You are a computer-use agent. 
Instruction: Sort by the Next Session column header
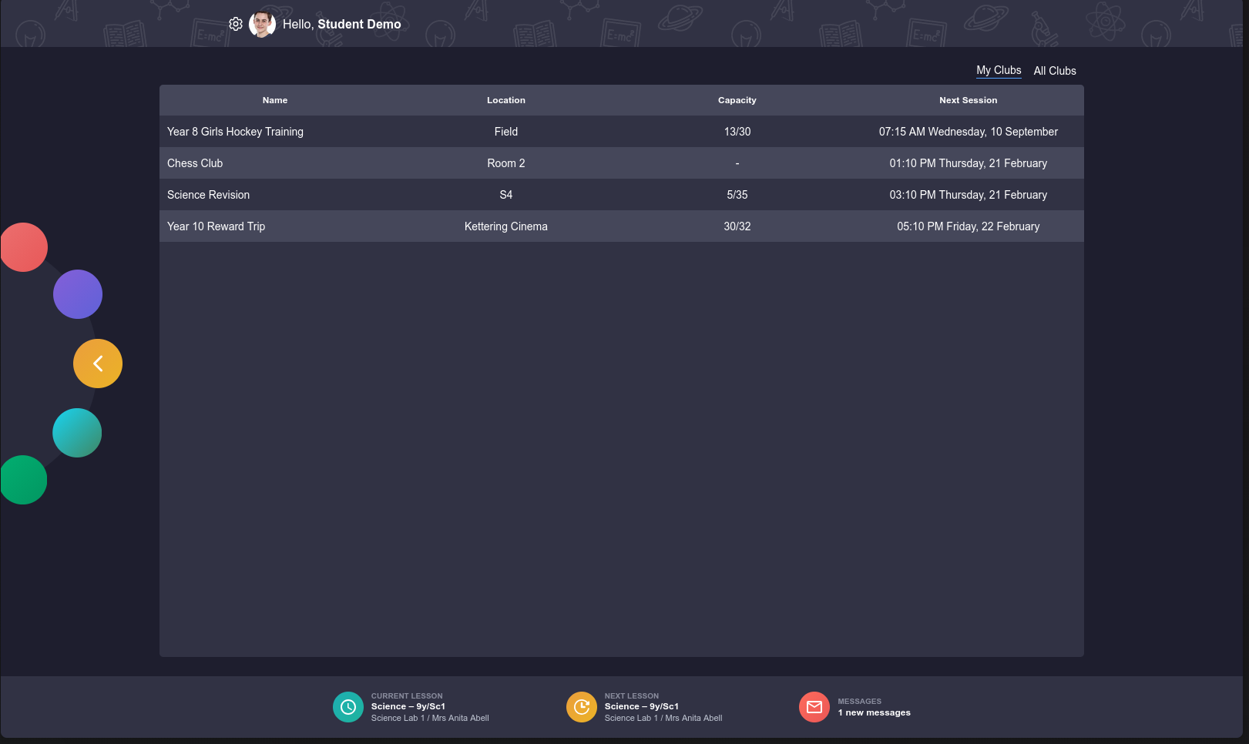click(x=969, y=100)
